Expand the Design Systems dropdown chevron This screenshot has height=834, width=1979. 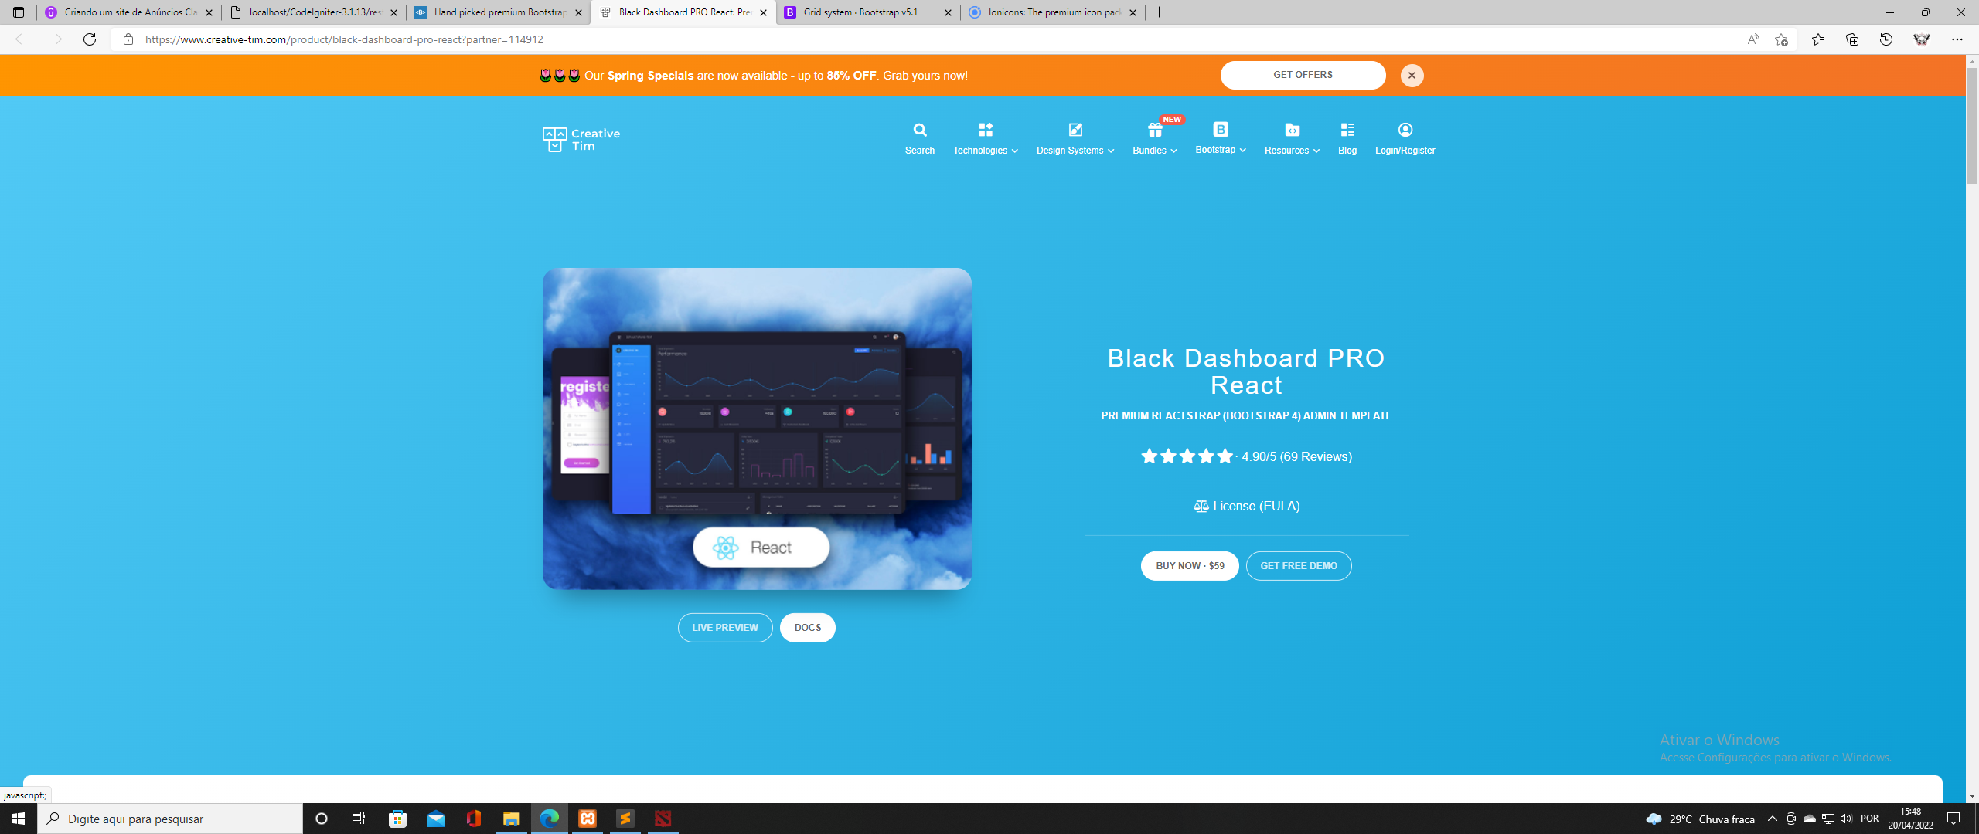tap(1111, 151)
